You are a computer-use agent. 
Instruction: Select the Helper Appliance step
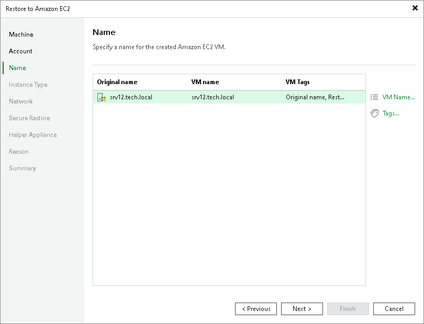(32, 134)
